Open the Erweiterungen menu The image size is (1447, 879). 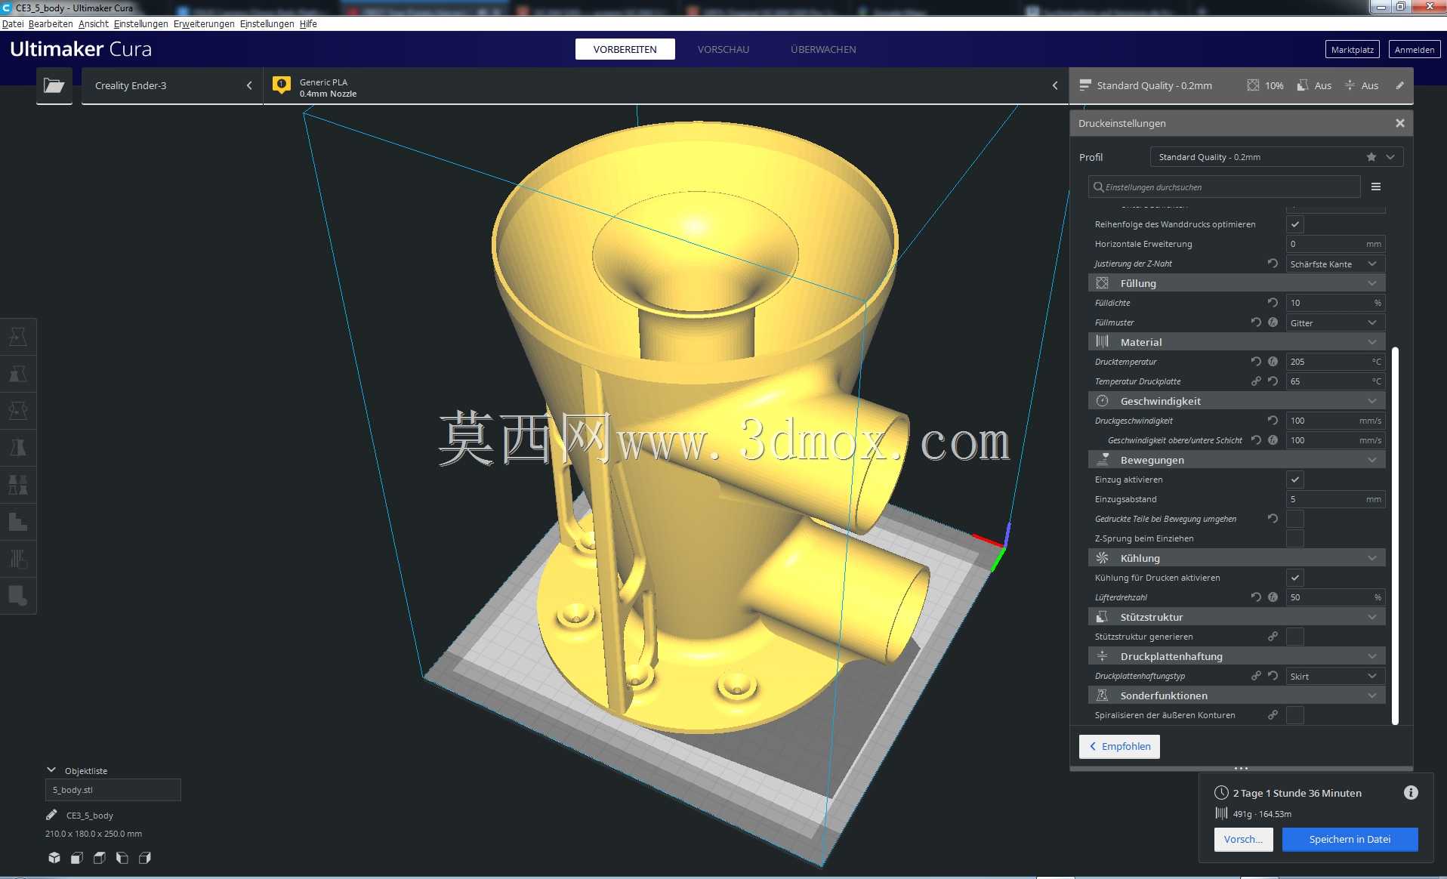click(204, 24)
